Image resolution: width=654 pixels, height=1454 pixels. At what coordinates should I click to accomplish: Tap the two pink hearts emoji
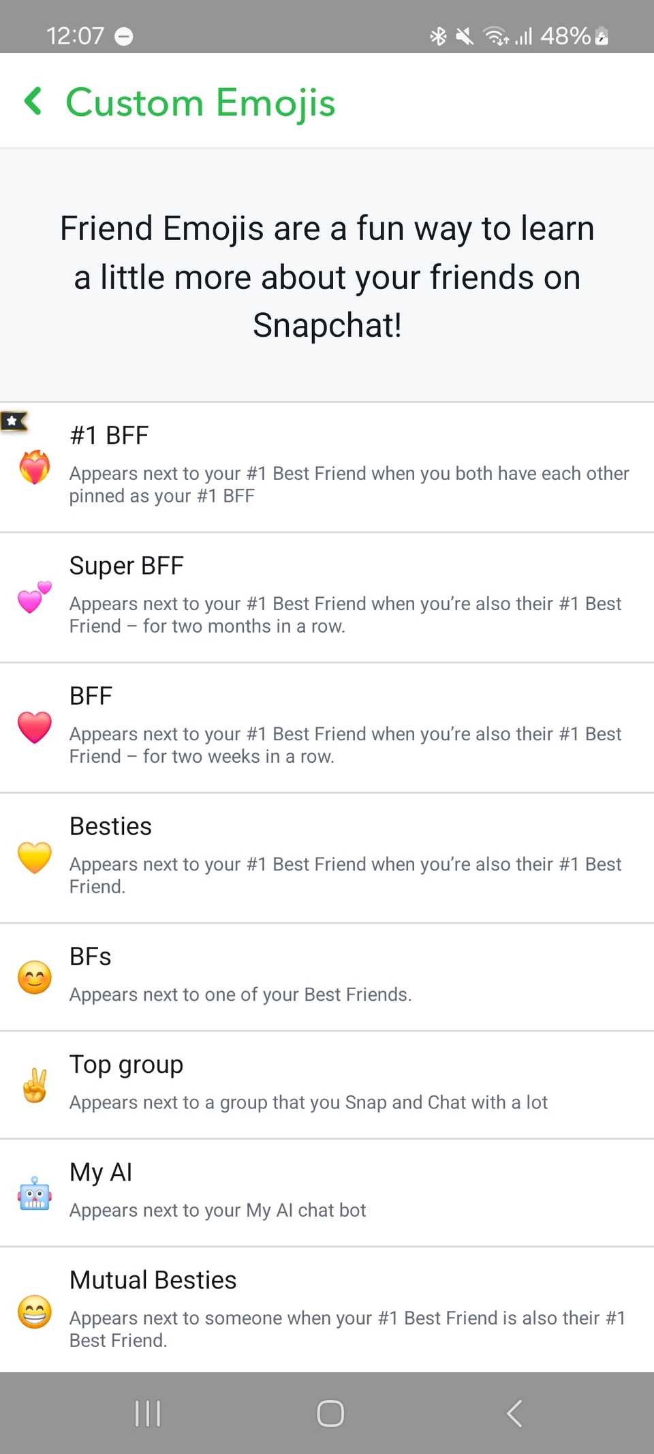pos(35,597)
